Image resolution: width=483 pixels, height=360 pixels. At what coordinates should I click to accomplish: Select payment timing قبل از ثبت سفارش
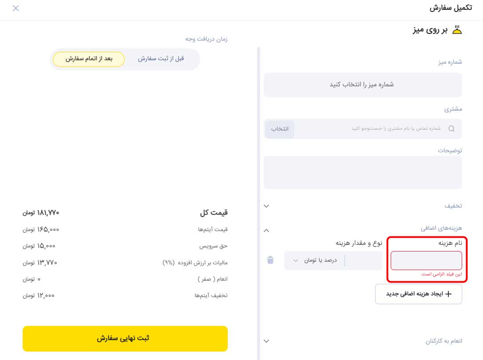pos(161,59)
